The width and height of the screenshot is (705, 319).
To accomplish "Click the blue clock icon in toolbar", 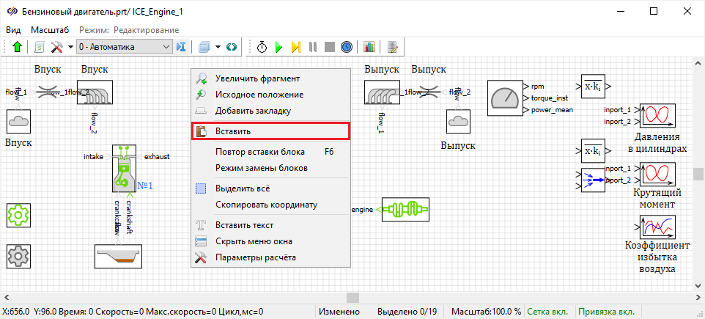I will pos(346,47).
